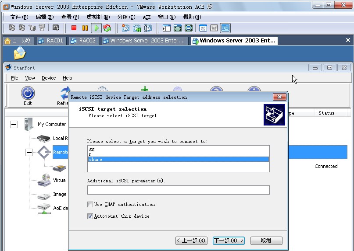
Task: Click the gray icon before the Power Off button
Action: point(56,28)
